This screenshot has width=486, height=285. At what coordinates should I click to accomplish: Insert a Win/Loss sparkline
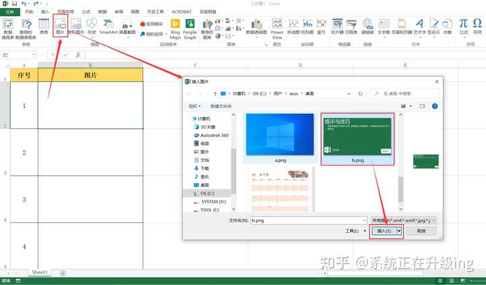coord(321,26)
